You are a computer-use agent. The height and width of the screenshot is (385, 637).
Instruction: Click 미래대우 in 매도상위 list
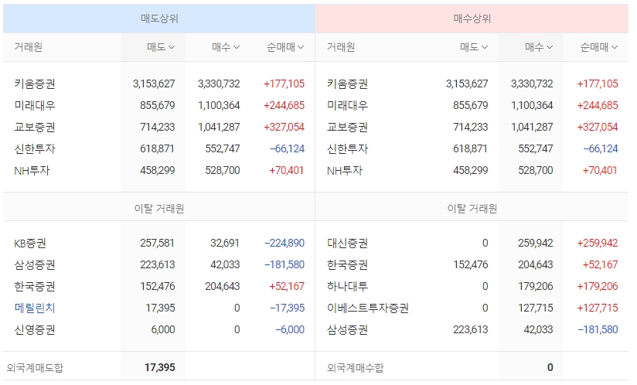(x=35, y=105)
